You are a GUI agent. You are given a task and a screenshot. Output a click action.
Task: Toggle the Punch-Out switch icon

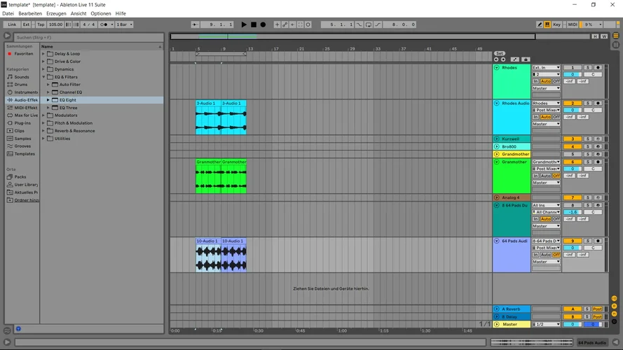point(378,24)
